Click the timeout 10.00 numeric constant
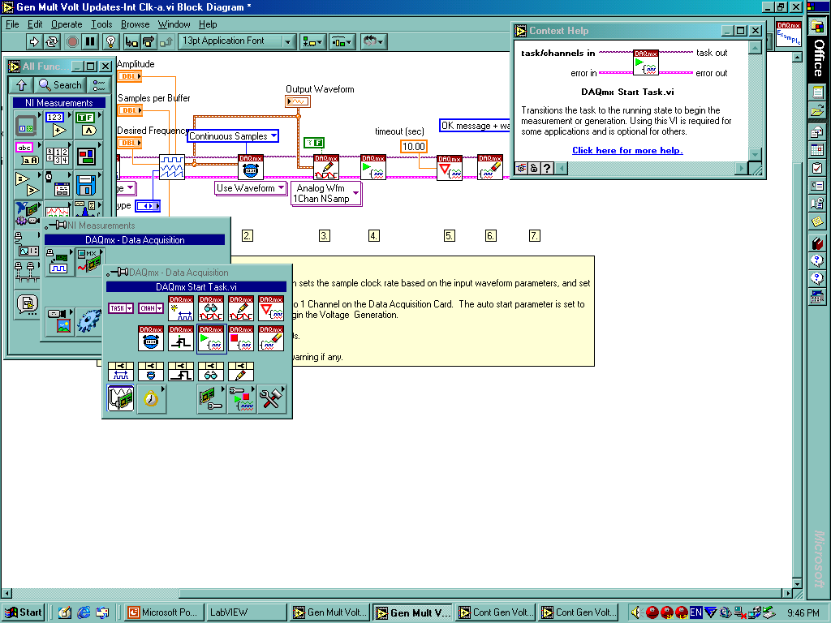831x623 pixels. [x=413, y=146]
